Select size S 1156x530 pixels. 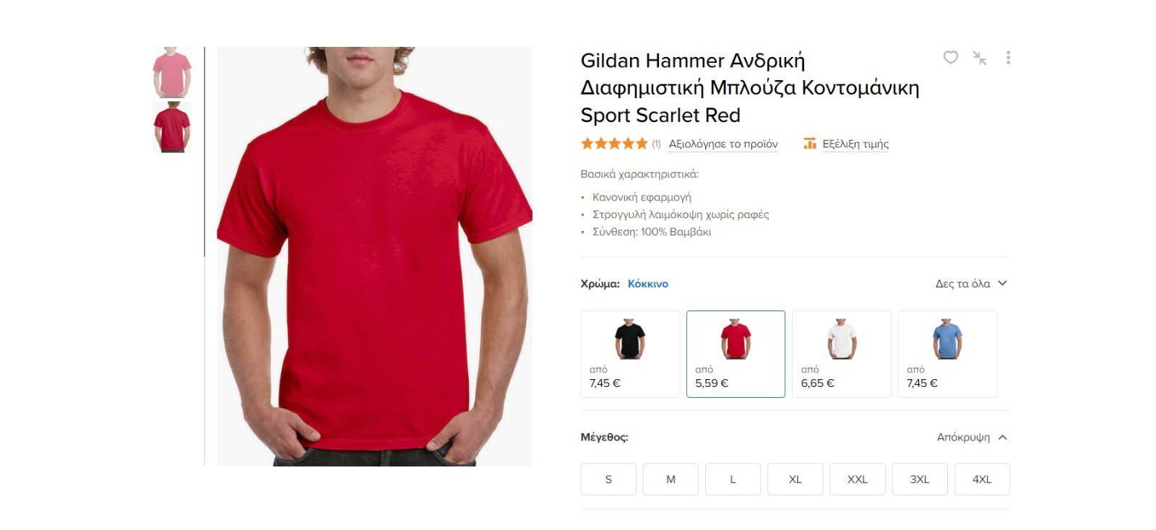click(x=608, y=479)
